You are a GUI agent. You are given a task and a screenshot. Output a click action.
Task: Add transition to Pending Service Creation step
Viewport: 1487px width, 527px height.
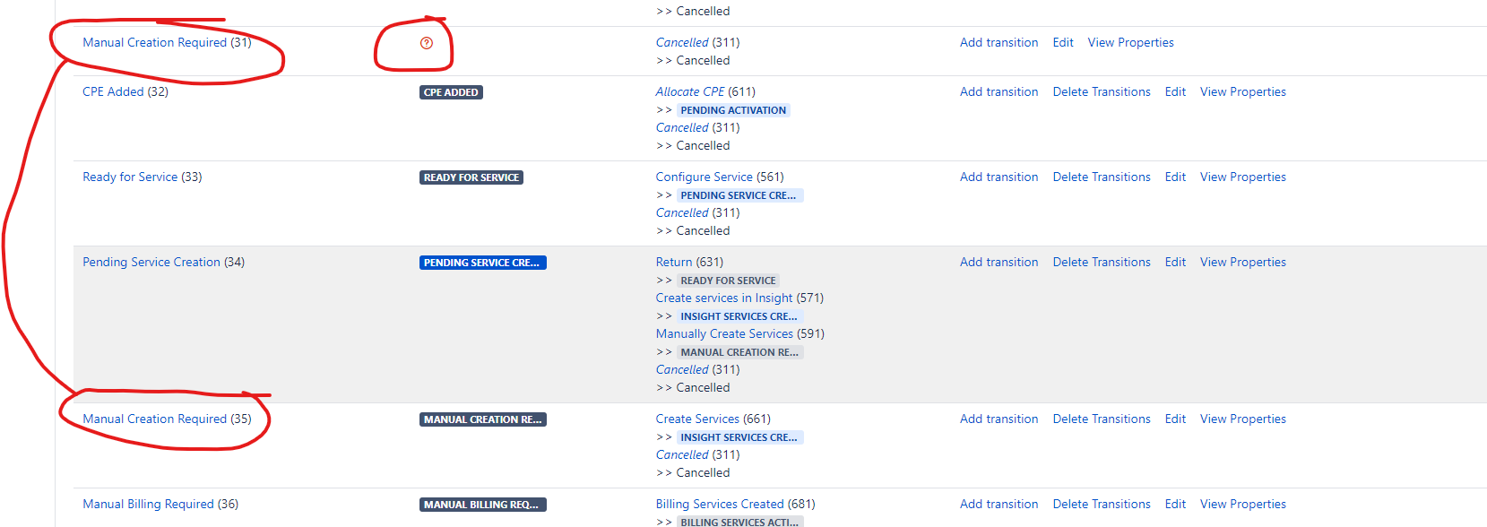pyautogui.click(x=999, y=262)
